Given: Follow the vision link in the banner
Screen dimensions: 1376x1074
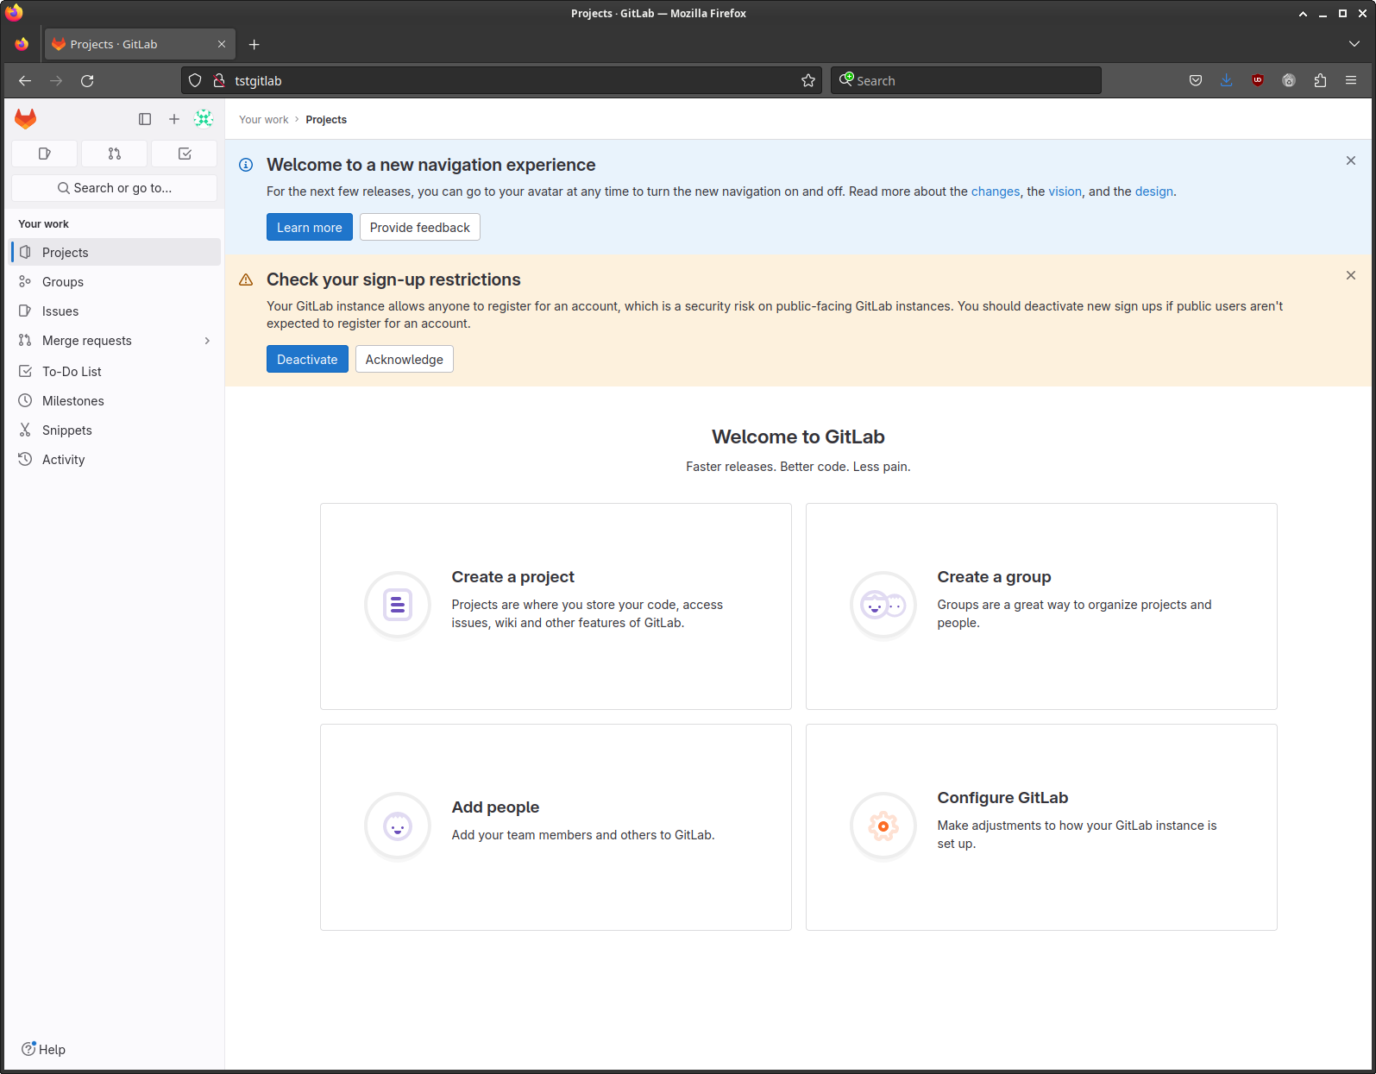Looking at the screenshot, I should click(x=1065, y=192).
